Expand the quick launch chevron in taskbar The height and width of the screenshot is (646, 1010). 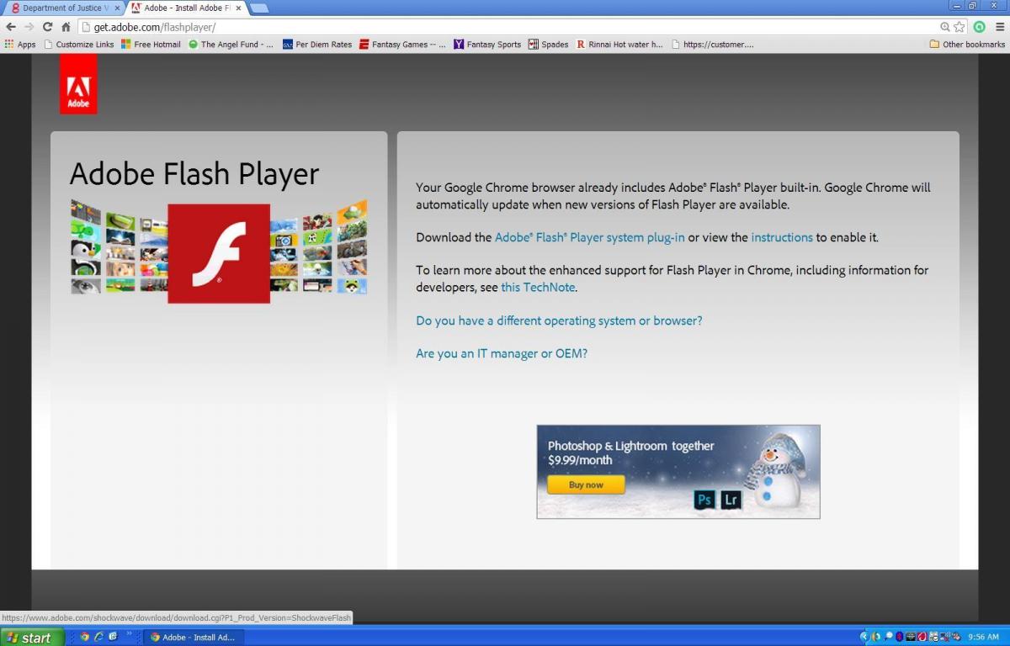pos(129,633)
